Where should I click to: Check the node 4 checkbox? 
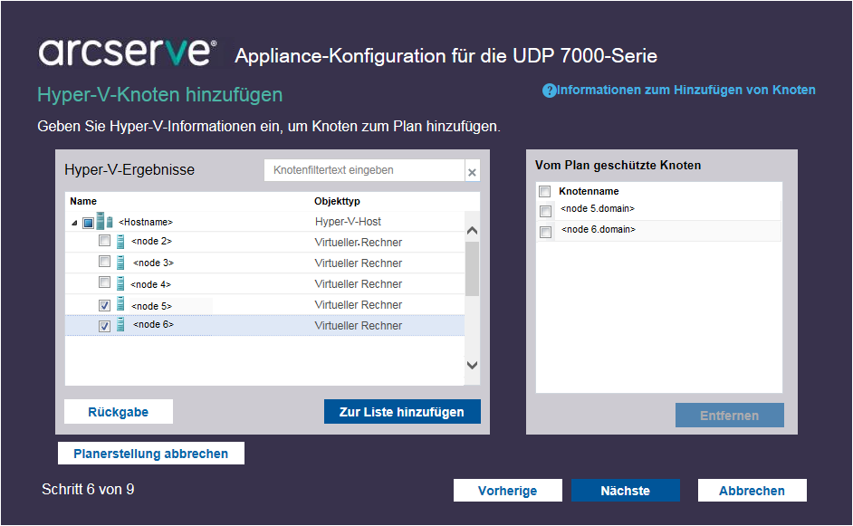(x=104, y=282)
